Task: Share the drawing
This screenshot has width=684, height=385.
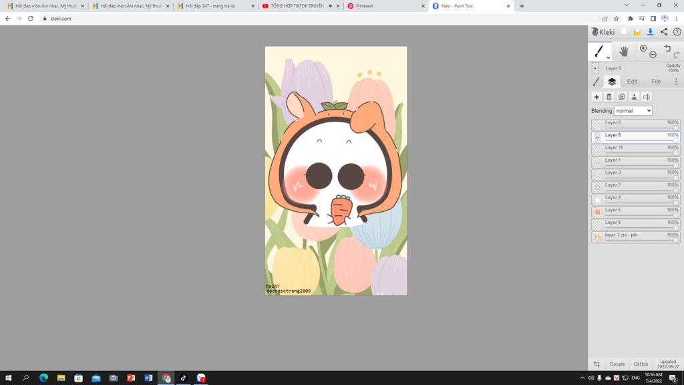Action: point(663,32)
